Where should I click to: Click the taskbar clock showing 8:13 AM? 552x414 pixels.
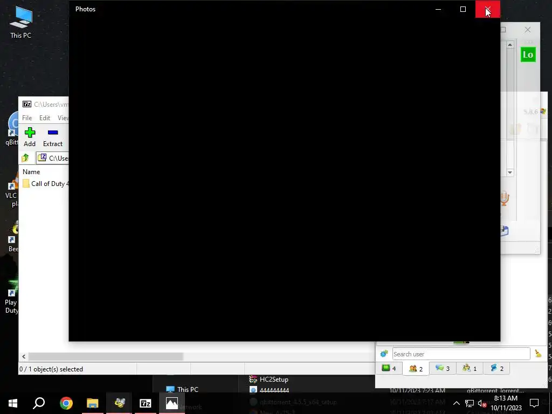point(506,403)
